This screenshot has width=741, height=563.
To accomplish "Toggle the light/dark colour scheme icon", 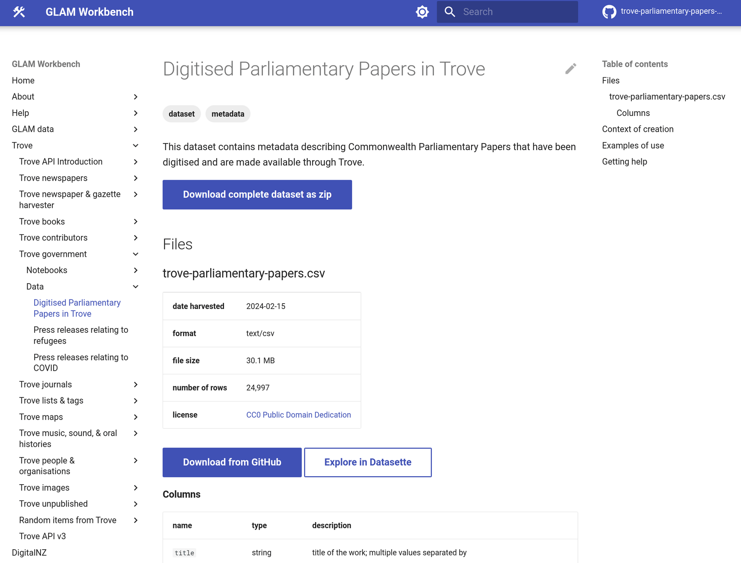I will click(x=422, y=12).
